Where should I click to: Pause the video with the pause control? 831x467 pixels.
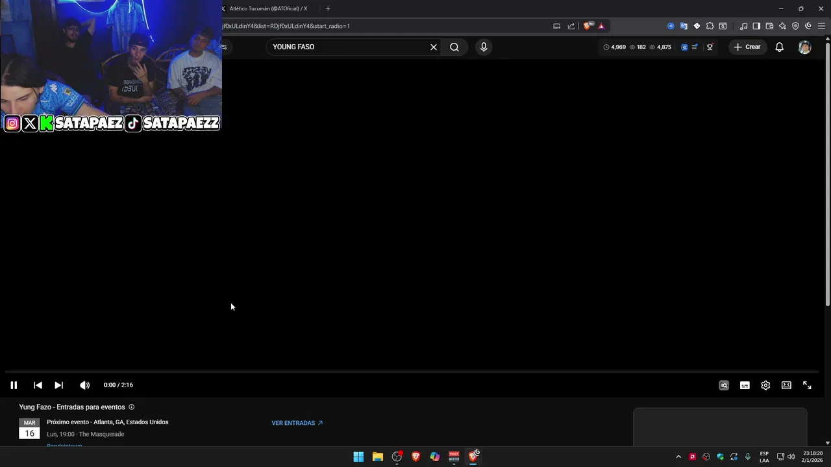14,385
